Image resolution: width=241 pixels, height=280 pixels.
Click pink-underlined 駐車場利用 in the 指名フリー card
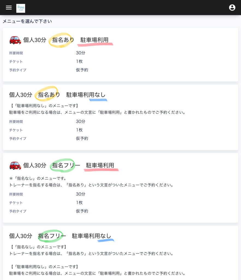[x=100, y=165]
